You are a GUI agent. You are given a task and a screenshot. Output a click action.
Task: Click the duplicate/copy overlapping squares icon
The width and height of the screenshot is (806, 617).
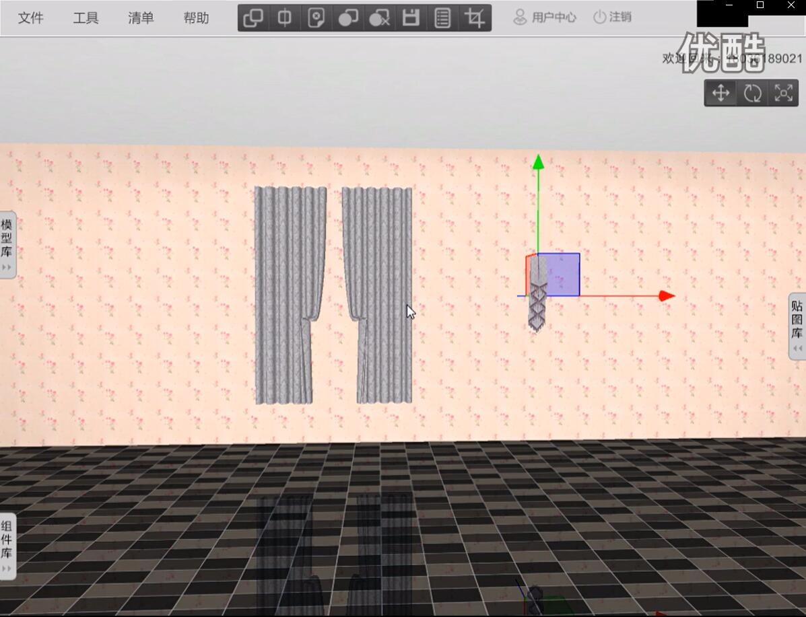click(x=253, y=18)
